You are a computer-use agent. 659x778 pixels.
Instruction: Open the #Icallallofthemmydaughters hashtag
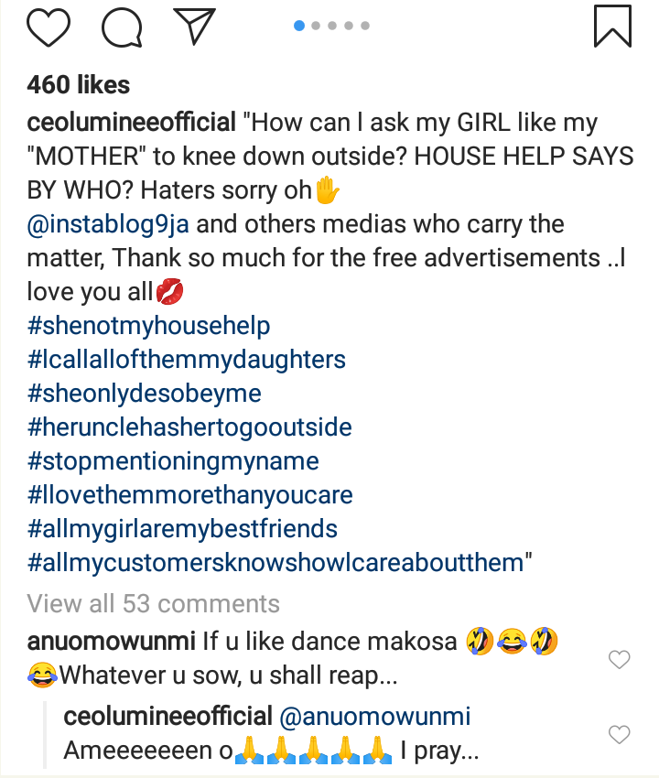tap(187, 360)
